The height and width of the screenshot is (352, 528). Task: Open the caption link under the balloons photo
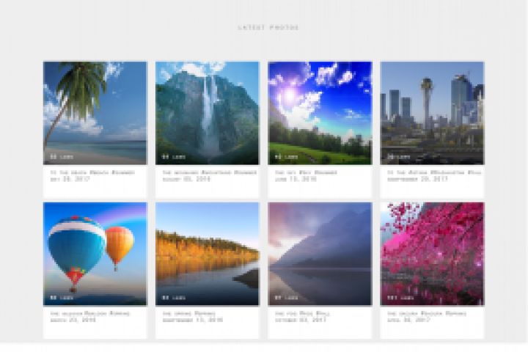click(x=90, y=314)
